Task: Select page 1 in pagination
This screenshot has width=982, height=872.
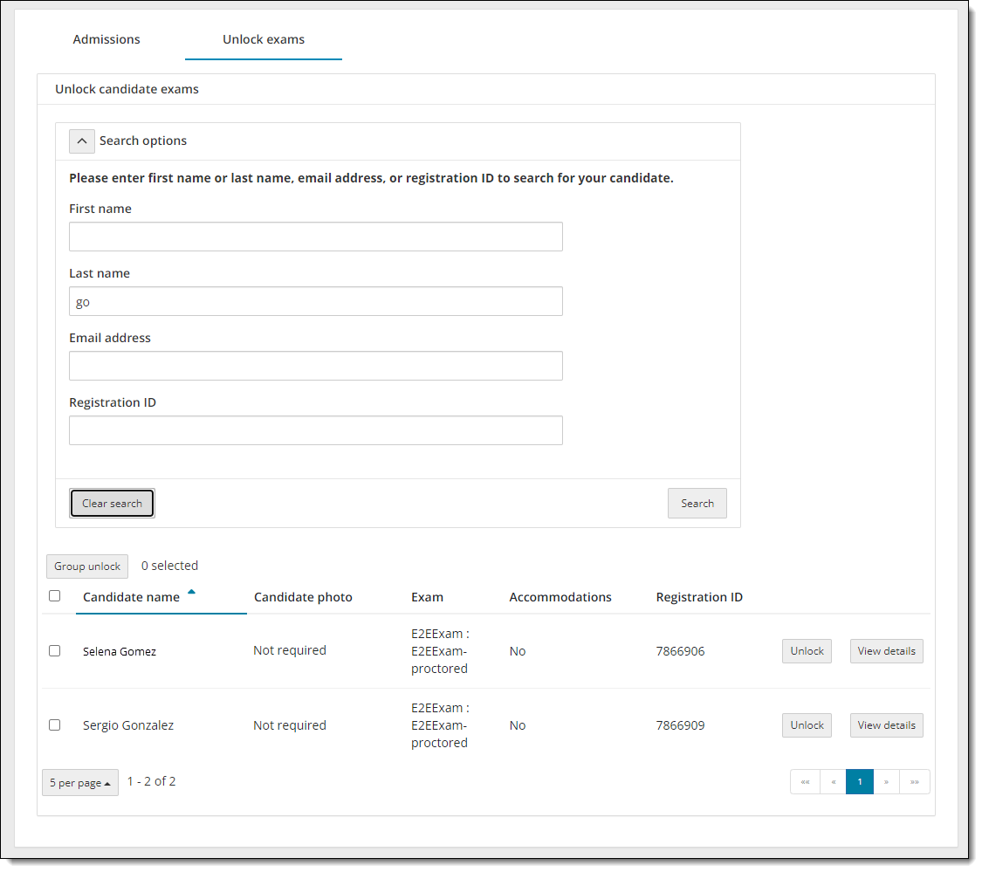Action: click(x=860, y=782)
